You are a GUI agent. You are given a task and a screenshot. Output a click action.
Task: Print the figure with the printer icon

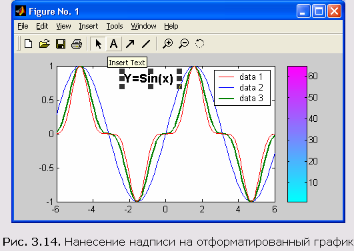(77, 44)
